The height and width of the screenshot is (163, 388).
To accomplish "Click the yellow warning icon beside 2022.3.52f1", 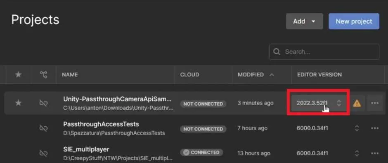I will (x=357, y=104).
